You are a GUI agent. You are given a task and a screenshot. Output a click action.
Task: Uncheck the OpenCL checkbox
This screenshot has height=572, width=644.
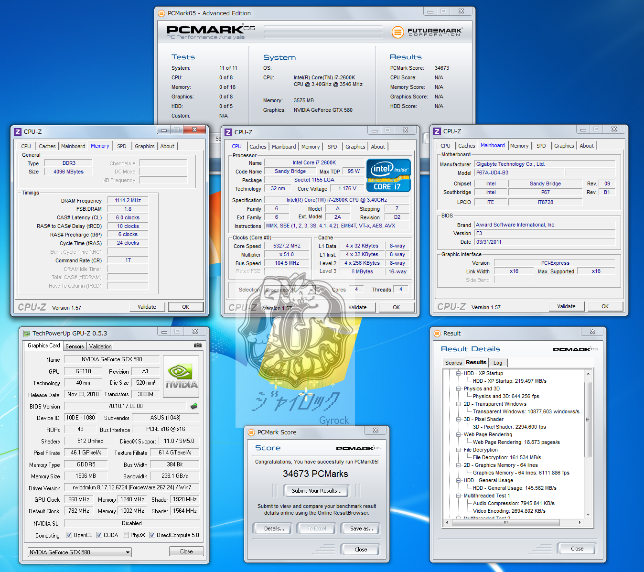[69, 535]
